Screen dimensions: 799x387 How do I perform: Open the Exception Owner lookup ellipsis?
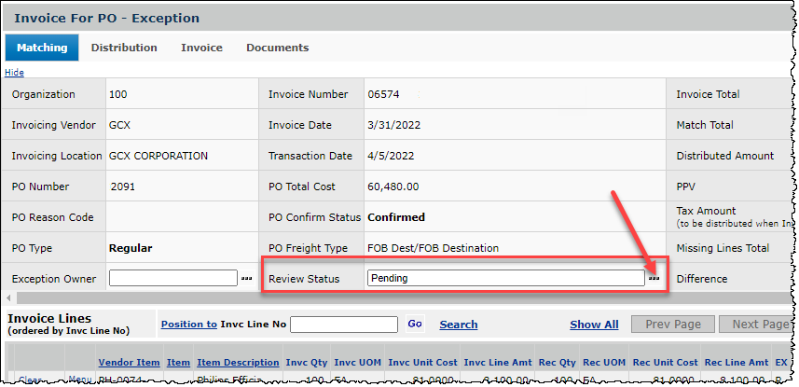pyautogui.click(x=246, y=278)
